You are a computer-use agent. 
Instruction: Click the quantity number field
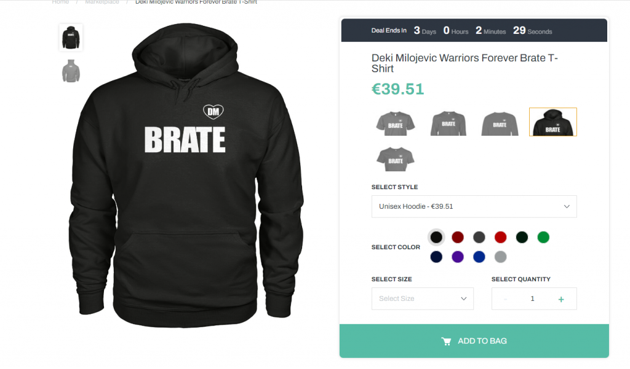[x=532, y=298]
